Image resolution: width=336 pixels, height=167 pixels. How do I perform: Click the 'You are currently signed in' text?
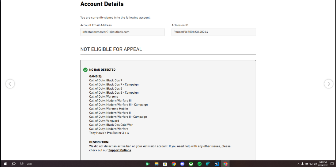[115, 17]
